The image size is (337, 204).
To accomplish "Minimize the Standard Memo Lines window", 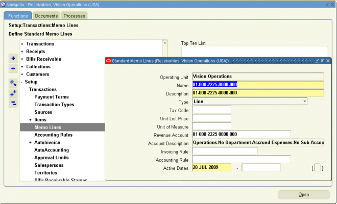I will pyautogui.click(x=317, y=61).
